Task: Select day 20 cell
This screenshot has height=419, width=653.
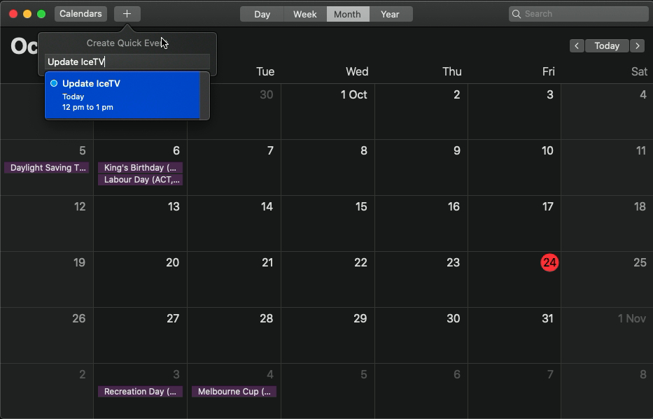Action: coord(141,280)
